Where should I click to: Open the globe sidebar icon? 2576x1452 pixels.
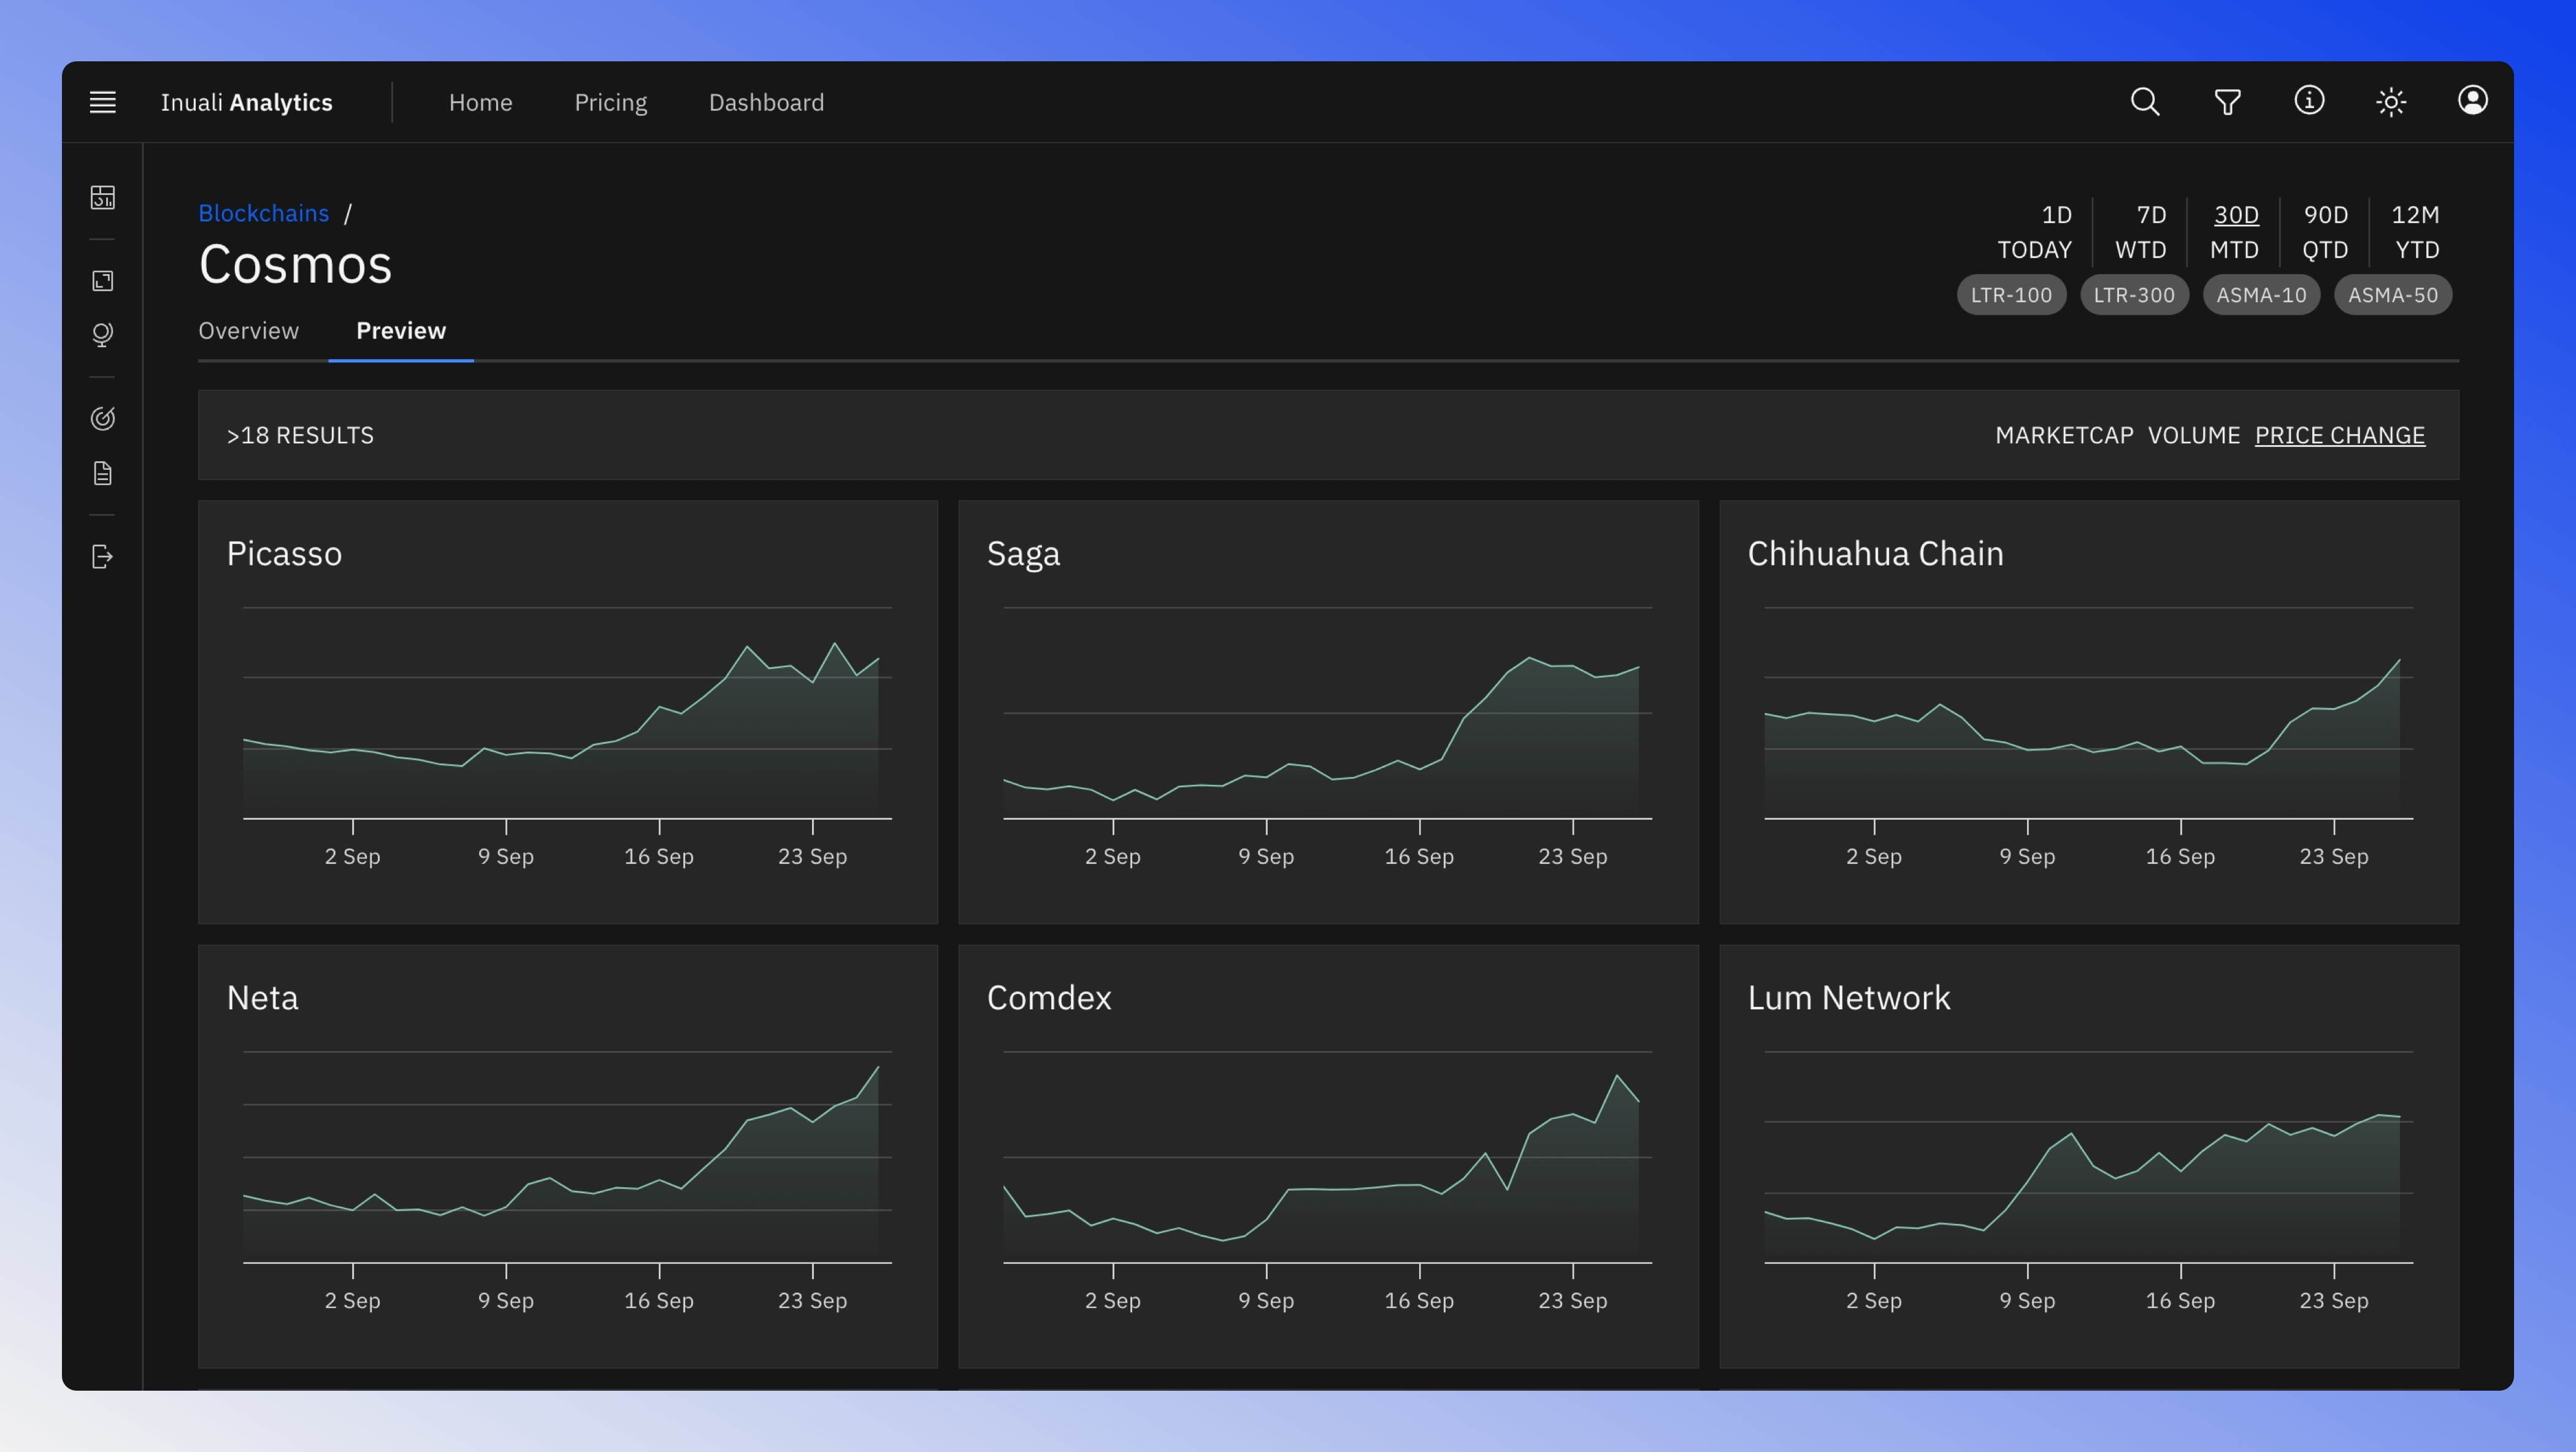[x=103, y=334]
